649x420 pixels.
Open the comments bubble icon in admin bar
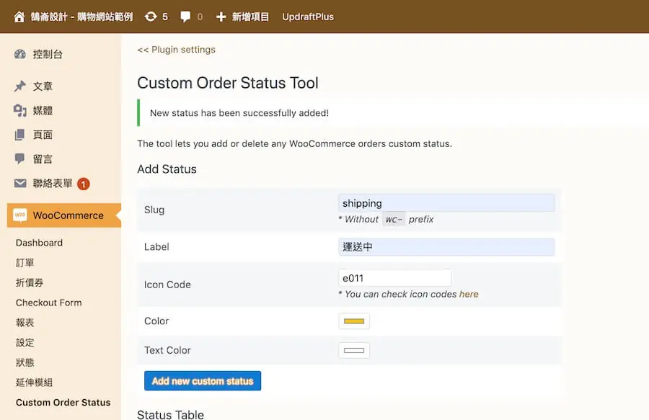coord(185,17)
